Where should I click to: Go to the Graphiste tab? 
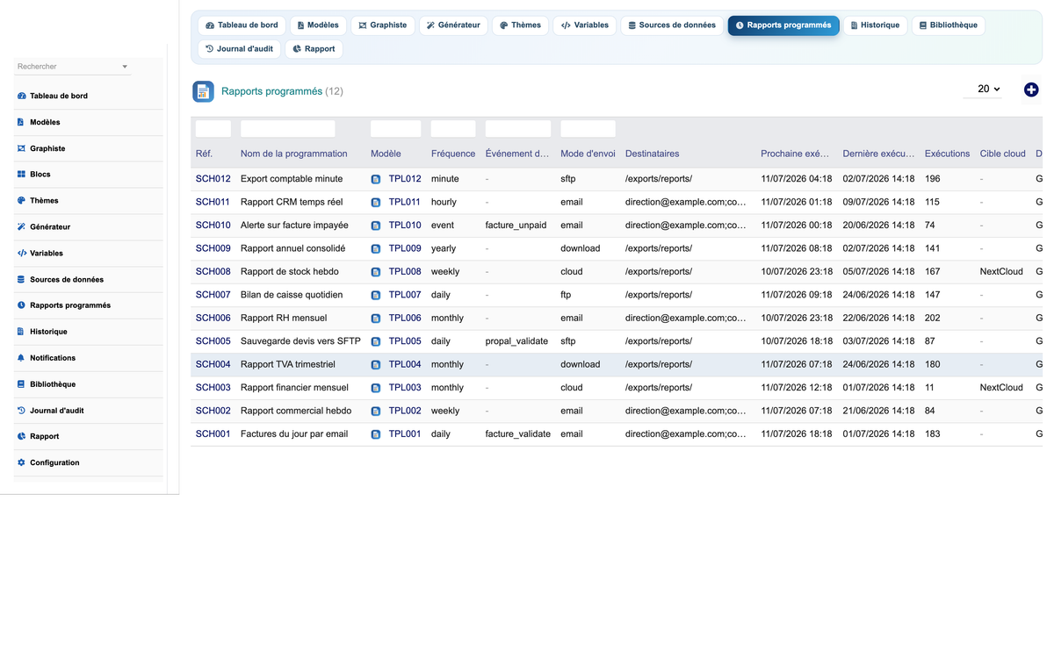[x=383, y=25]
